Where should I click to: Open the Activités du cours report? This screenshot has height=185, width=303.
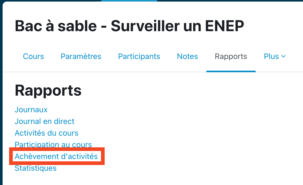tap(46, 133)
